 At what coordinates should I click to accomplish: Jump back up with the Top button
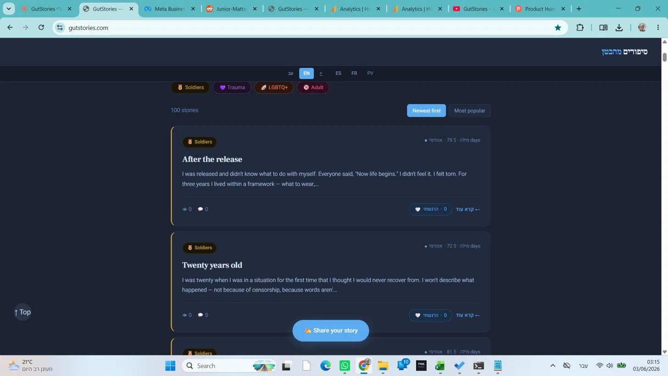22,312
